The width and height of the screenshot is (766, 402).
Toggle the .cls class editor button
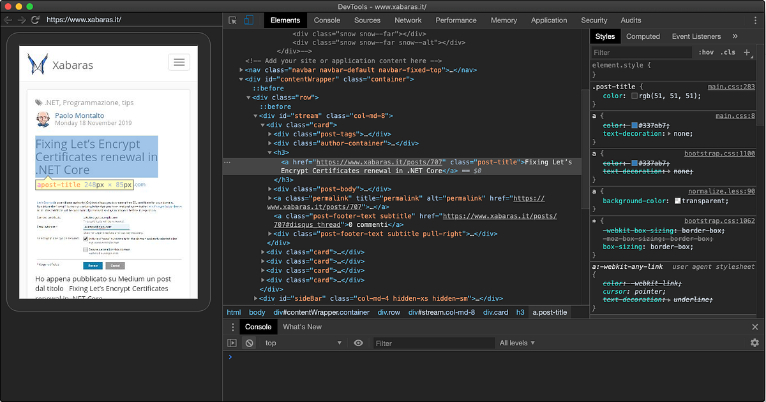728,52
